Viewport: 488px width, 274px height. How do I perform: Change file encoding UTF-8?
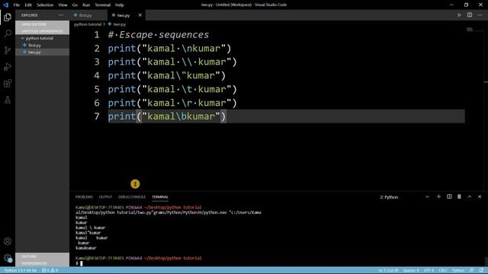point(429,270)
